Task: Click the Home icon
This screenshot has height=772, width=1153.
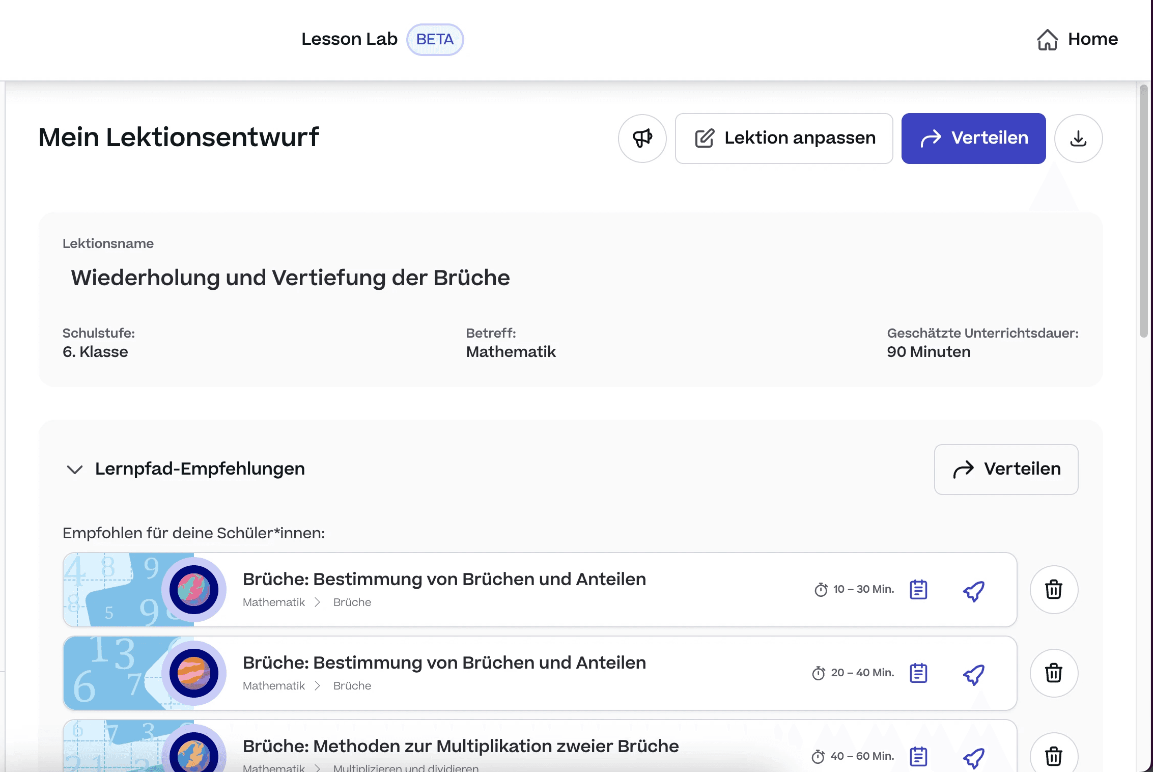Action: [1048, 39]
